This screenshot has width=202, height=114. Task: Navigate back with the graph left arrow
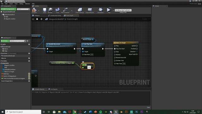[37, 19]
